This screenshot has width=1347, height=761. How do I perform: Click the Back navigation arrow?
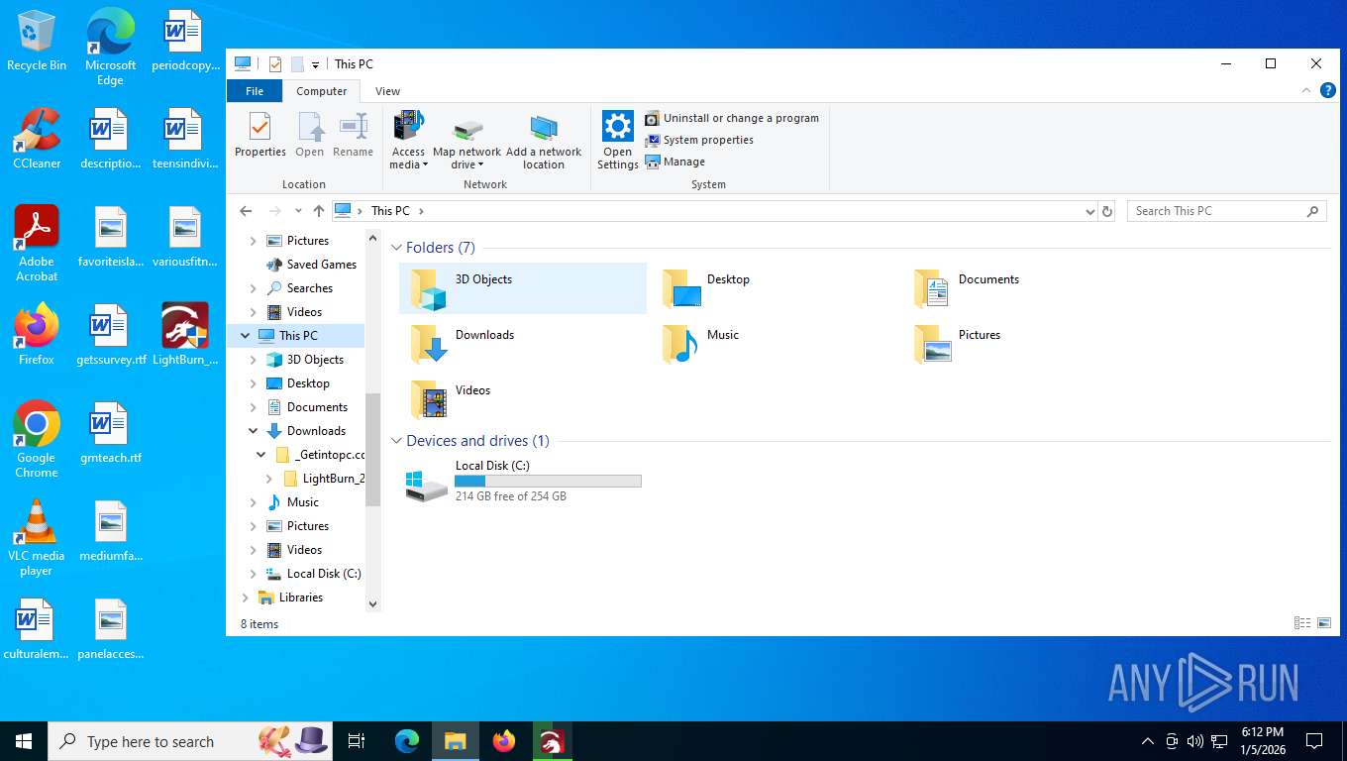[247, 211]
